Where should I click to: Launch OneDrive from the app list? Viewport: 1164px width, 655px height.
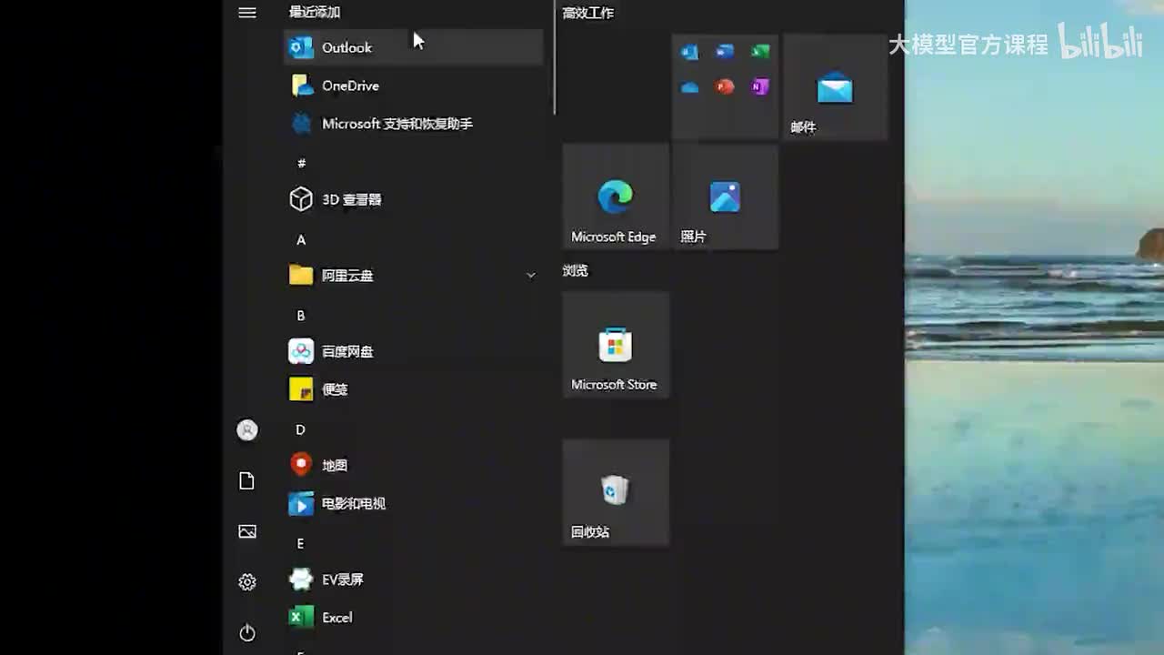point(414,86)
